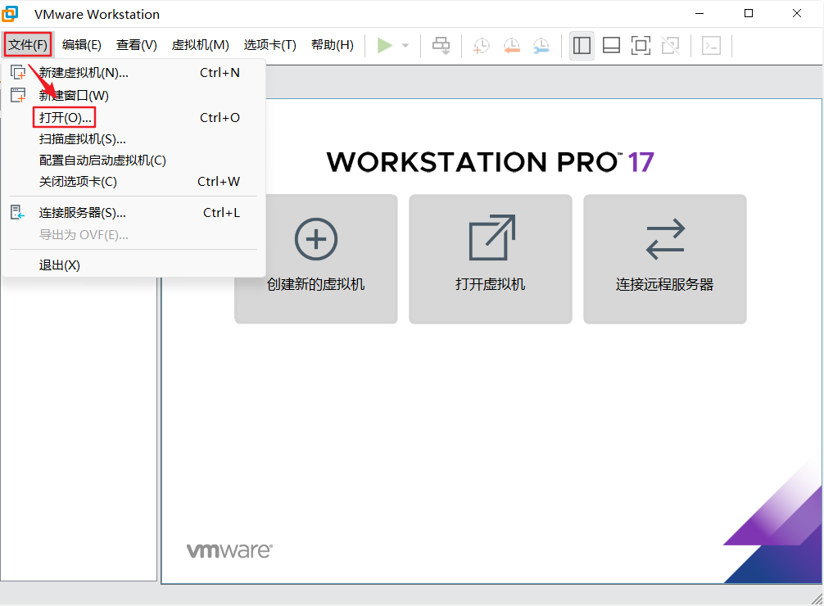Viewport: 824px width, 606px height.
Task: Open the 选项卡(T) menu
Action: (x=270, y=45)
